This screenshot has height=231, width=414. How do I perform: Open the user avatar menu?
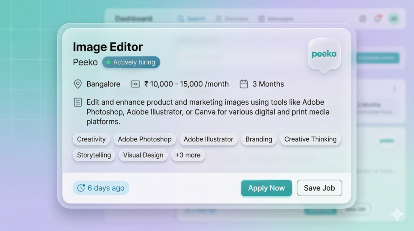pos(393,19)
